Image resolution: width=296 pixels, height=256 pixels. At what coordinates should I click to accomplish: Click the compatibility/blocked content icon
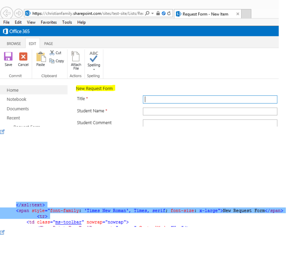pos(164,13)
